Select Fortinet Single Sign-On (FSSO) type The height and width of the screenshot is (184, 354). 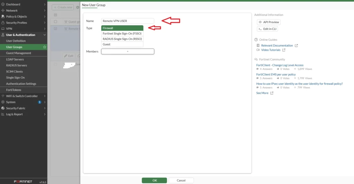122,33
